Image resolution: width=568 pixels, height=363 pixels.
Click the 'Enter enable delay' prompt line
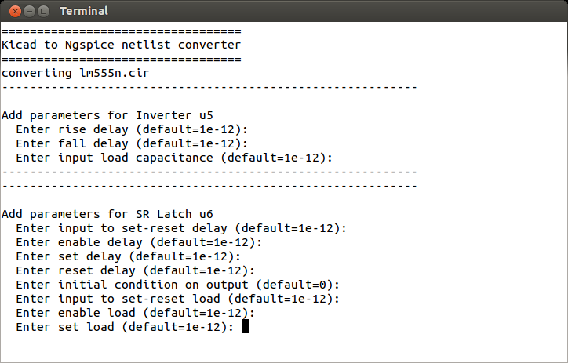(x=139, y=242)
